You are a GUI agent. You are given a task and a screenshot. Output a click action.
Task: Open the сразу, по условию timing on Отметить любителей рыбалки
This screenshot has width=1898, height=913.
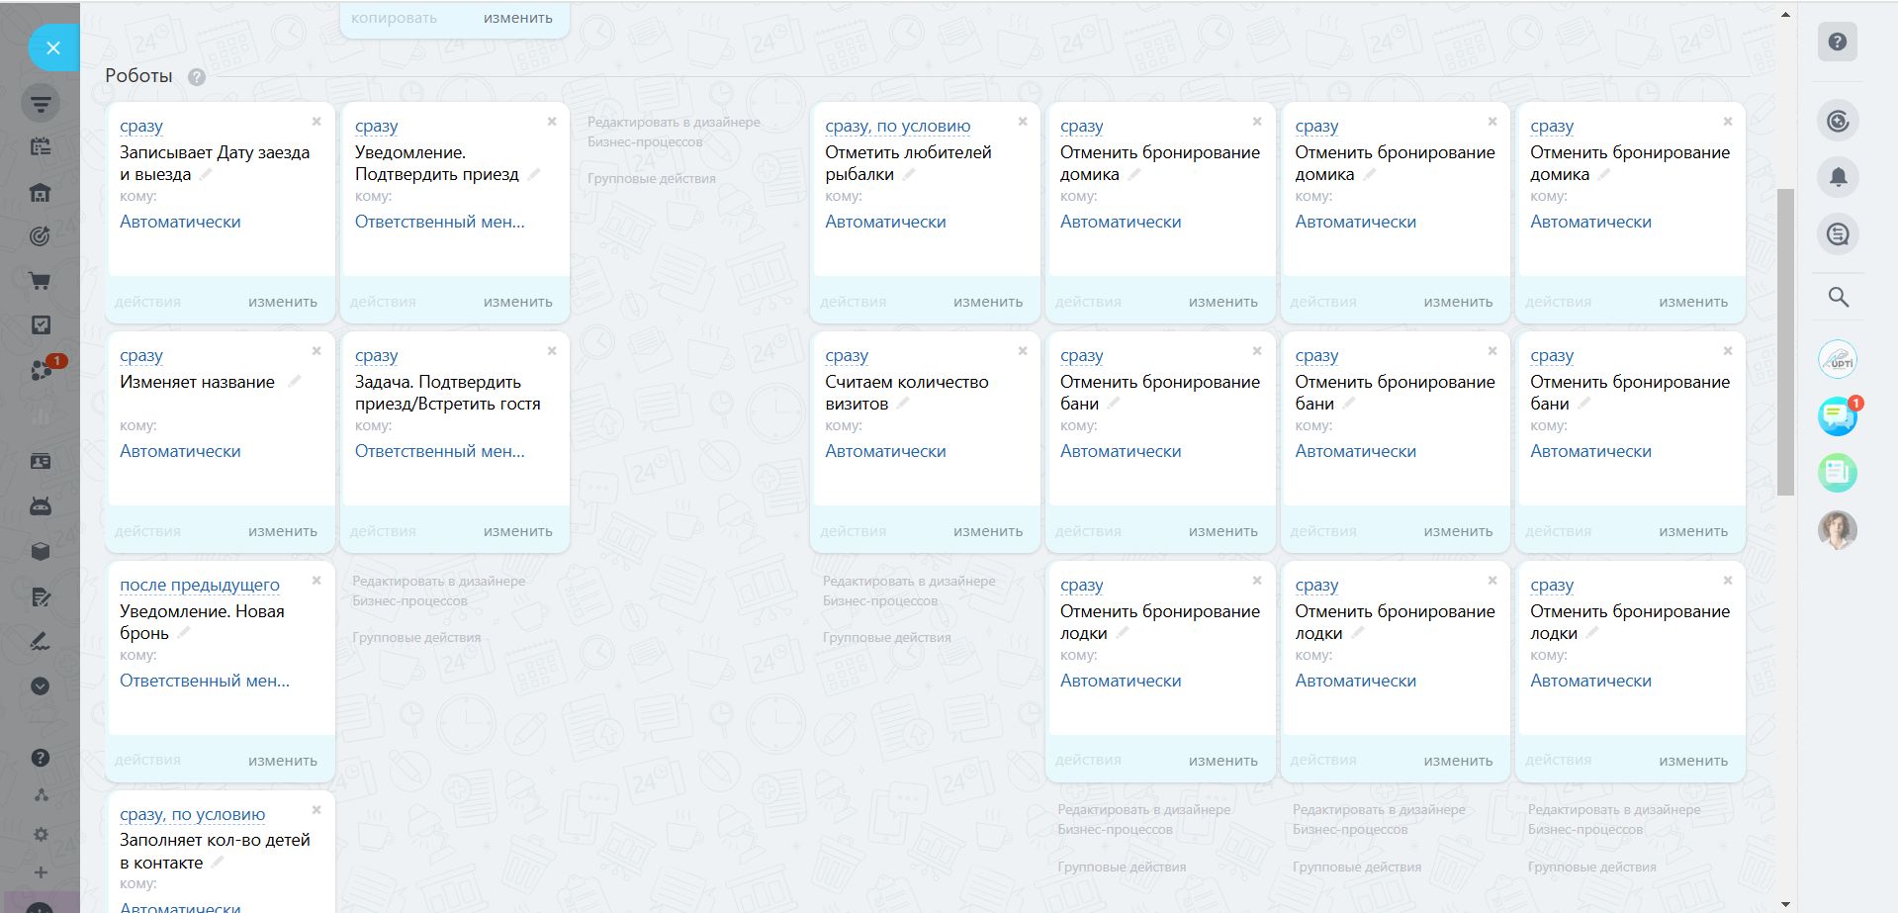pyautogui.click(x=897, y=126)
